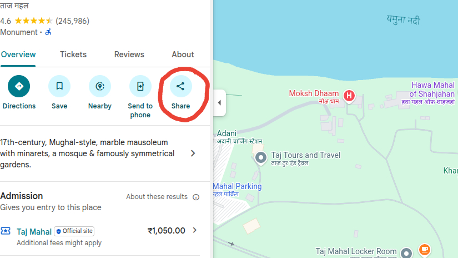458x258 pixels.
Task: Expand the monument description chevron
Action: pos(193,153)
